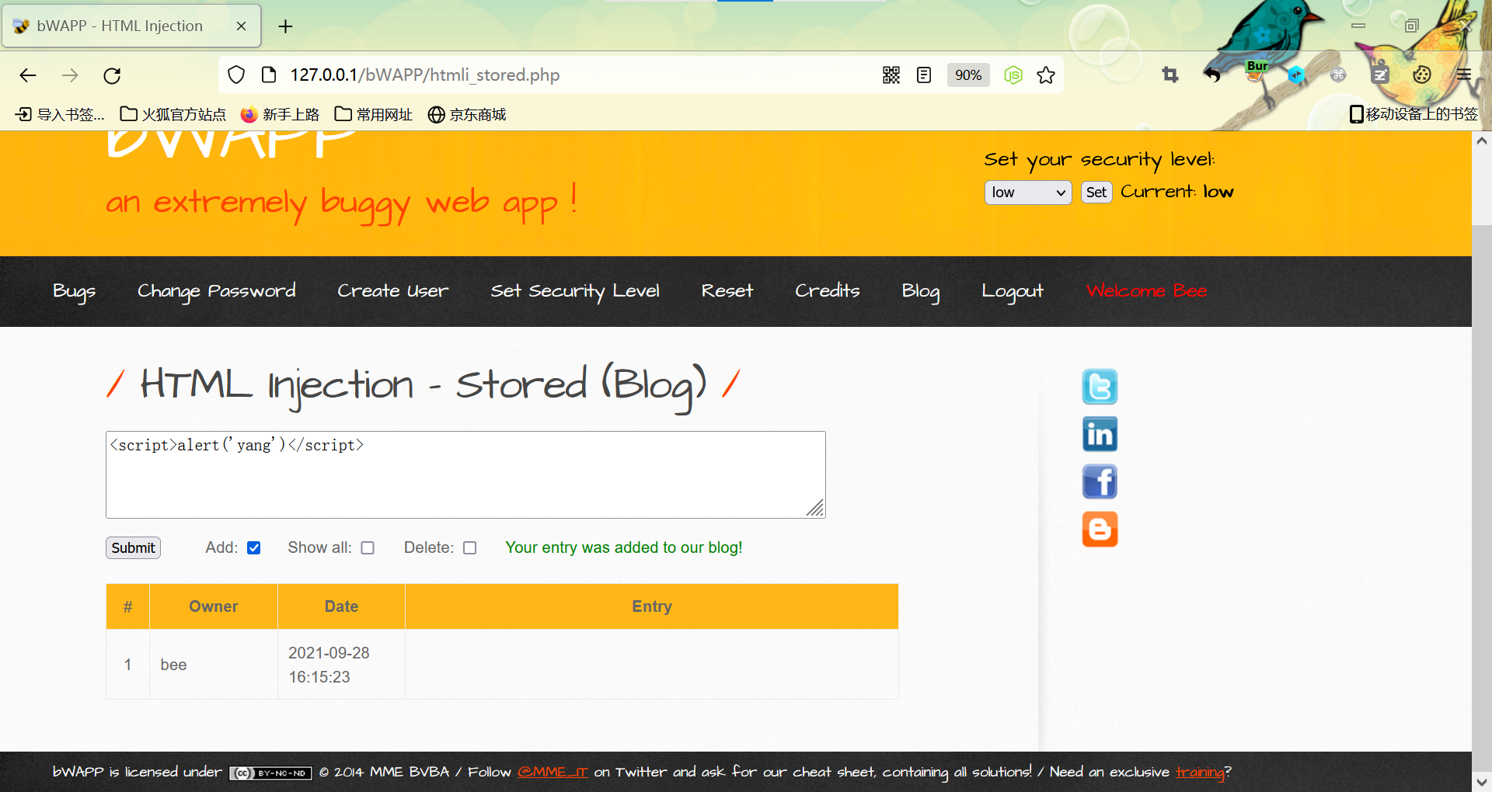Image resolution: width=1492 pixels, height=792 pixels.
Task: Click the blue hexagon extension icon
Action: point(1296,75)
